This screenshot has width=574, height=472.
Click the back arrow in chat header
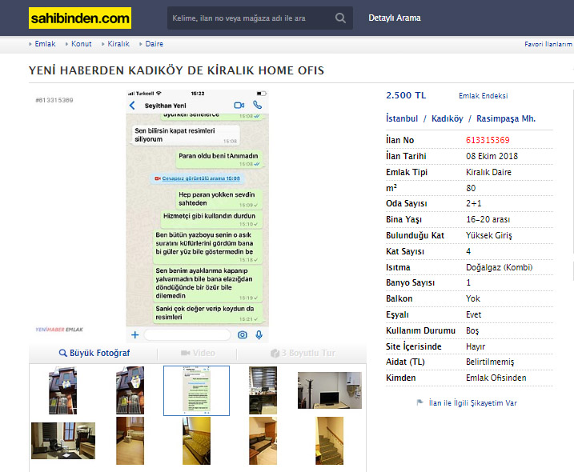[133, 106]
